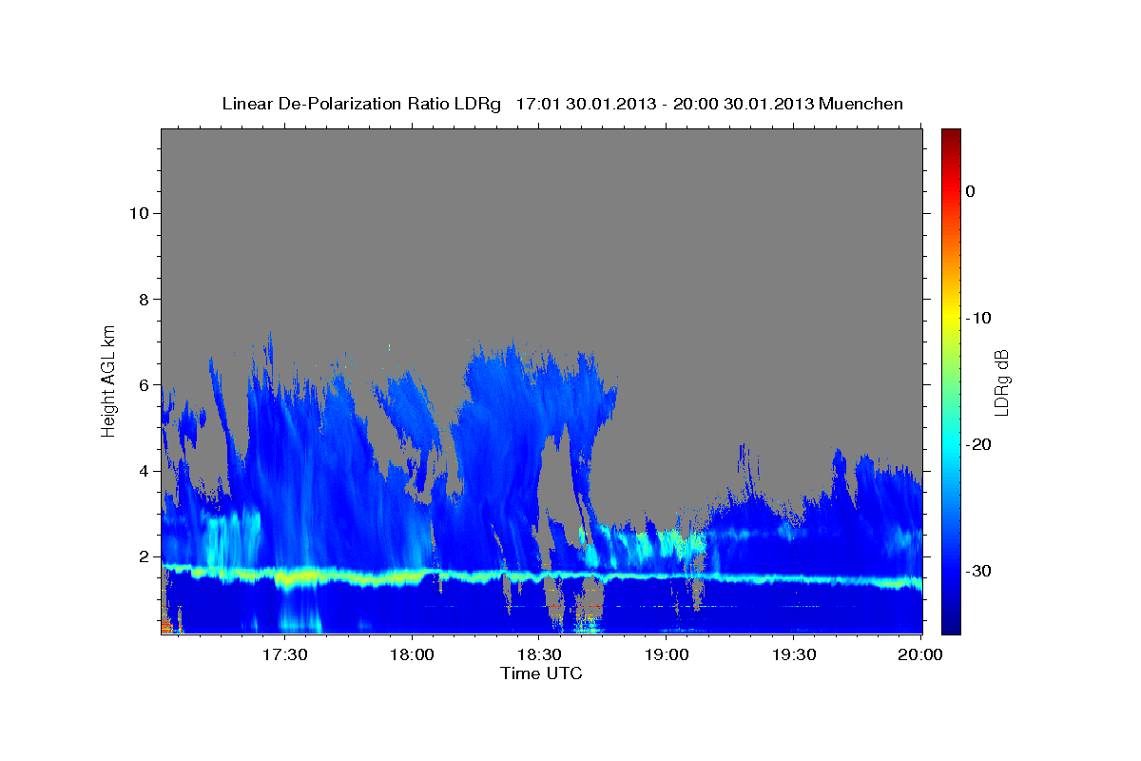The width and height of the screenshot is (1141, 761).
Task: Click the 18:30 time tick label
Action: coord(539,654)
